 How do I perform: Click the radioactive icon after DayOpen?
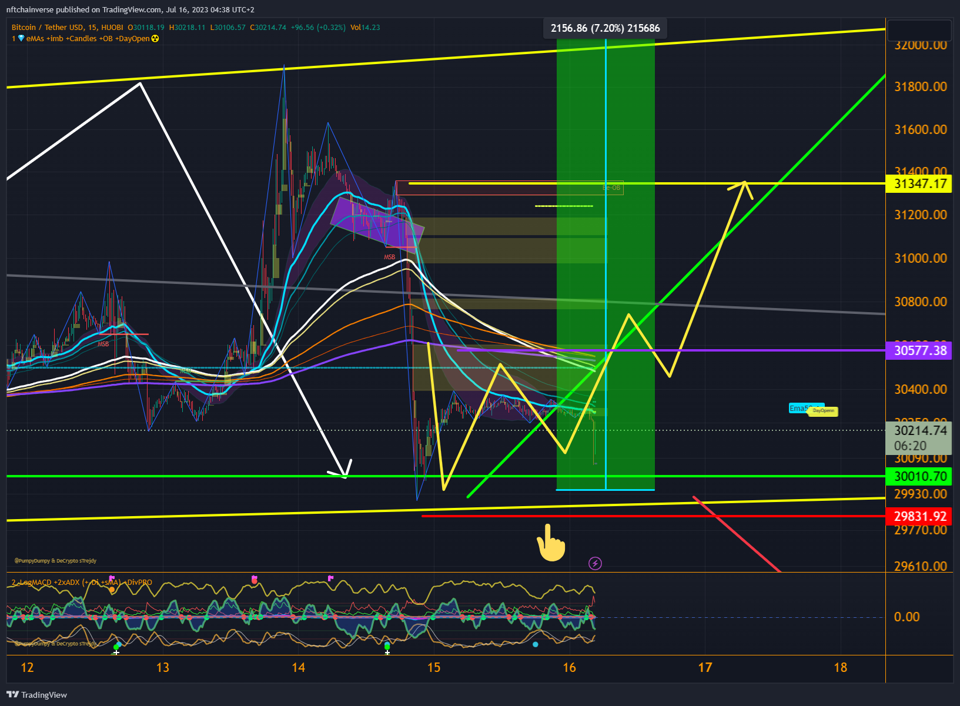pyautogui.click(x=155, y=39)
